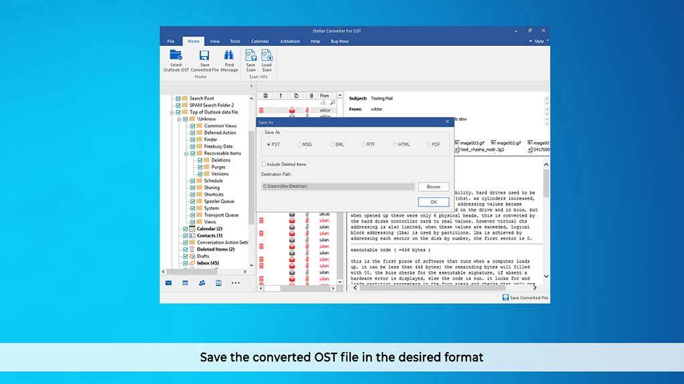Open the Activation menu tab
Screen dimensions: 684x384
coord(290,41)
